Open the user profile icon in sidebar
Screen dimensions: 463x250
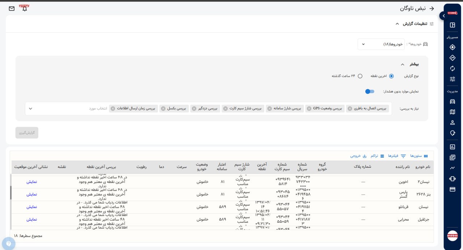452,122
